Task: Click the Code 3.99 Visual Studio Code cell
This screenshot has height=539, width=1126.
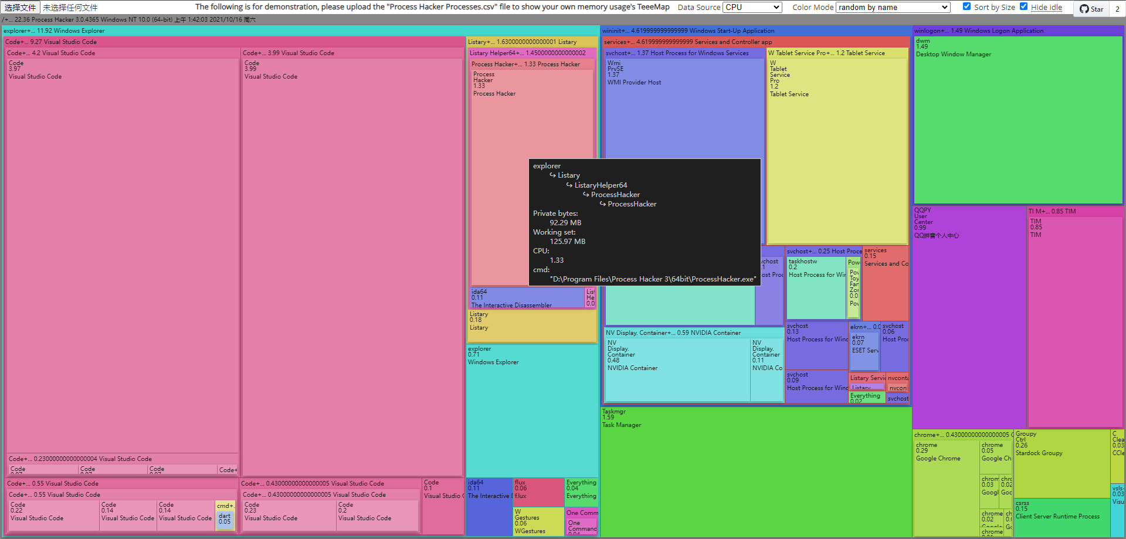Action: click(352, 267)
